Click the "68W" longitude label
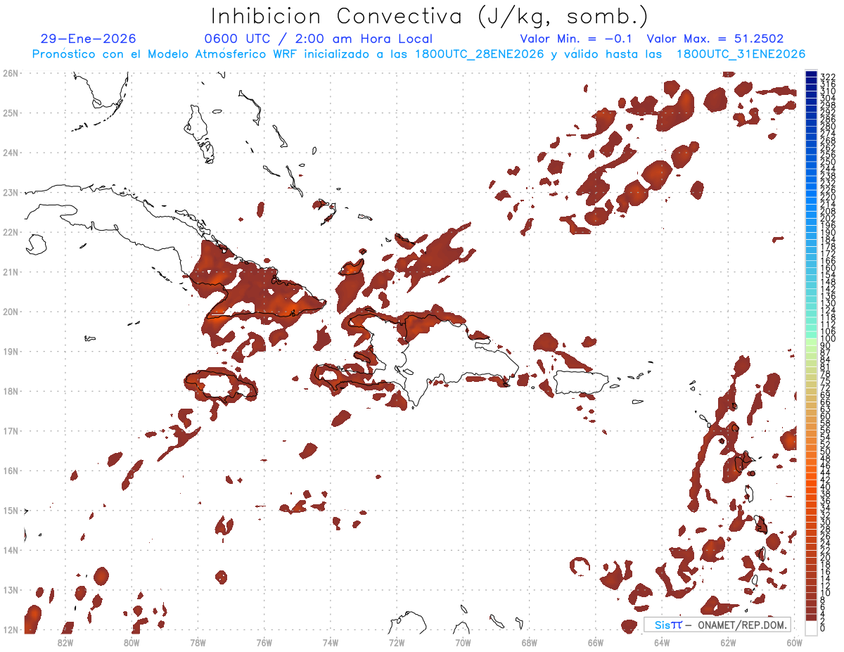The image size is (844, 652). pyautogui.click(x=529, y=642)
